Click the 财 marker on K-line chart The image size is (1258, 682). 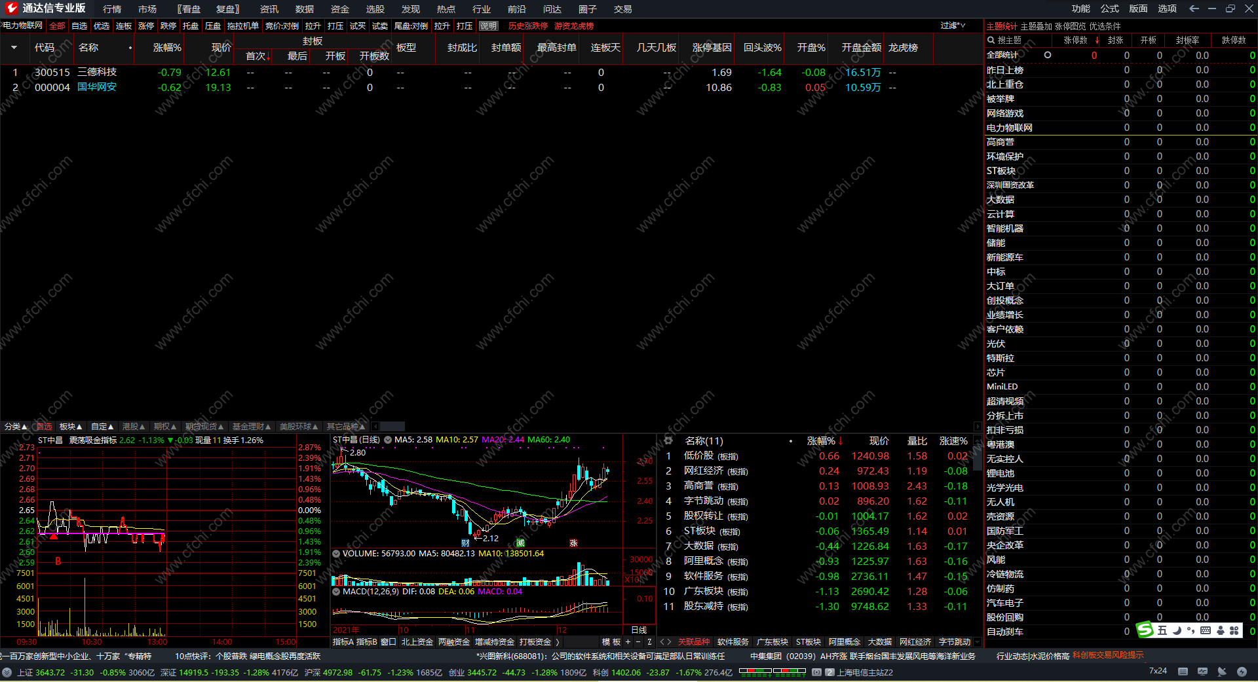[465, 543]
